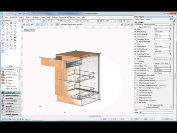Toggle Rückwand Parameter anzeigen checkbox
This screenshot has width=177, height=133.
point(136,85)
